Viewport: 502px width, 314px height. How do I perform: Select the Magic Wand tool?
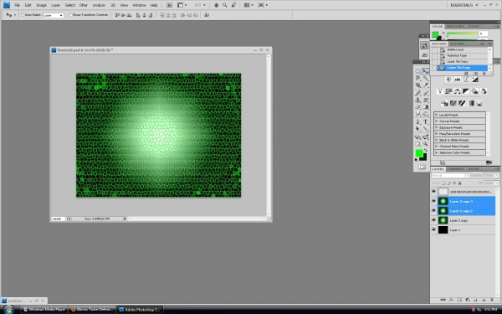426,78
